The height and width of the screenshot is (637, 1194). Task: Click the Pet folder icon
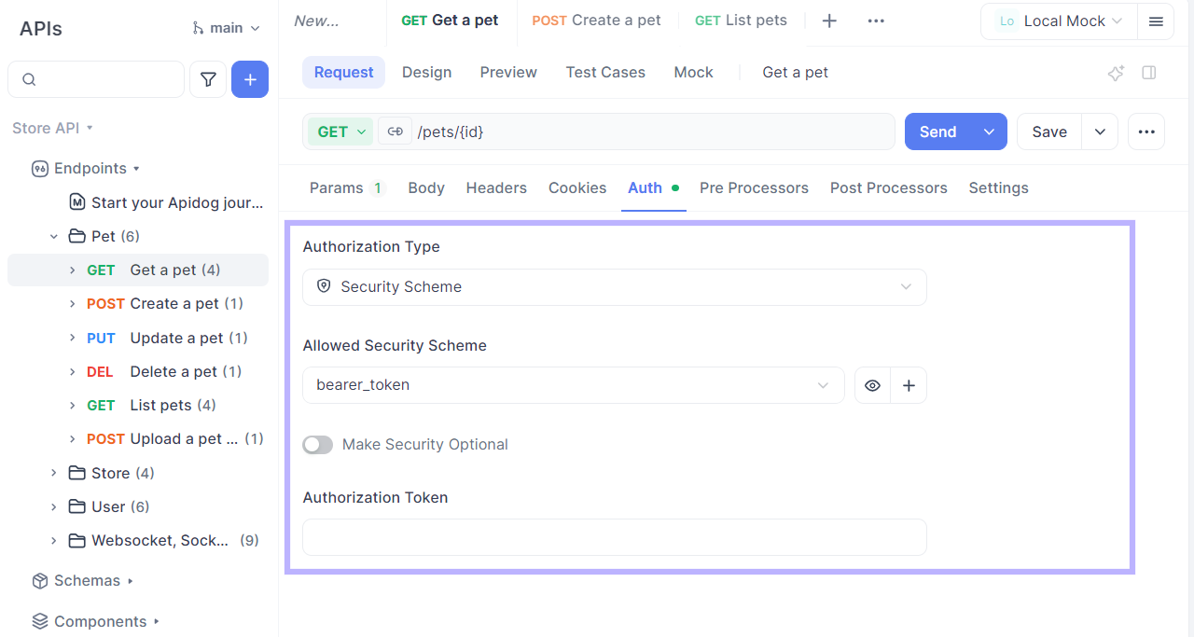click(x=77, y=236)
